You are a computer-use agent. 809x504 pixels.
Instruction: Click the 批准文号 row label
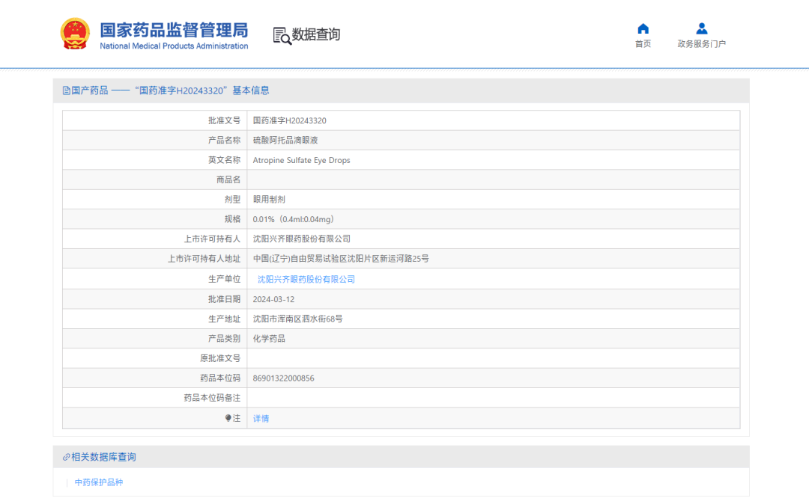tap(224, 120)
